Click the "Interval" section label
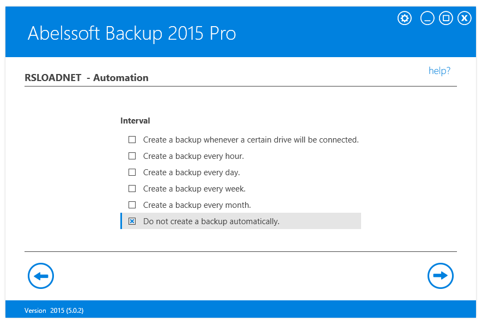 [x=135, y=121]
